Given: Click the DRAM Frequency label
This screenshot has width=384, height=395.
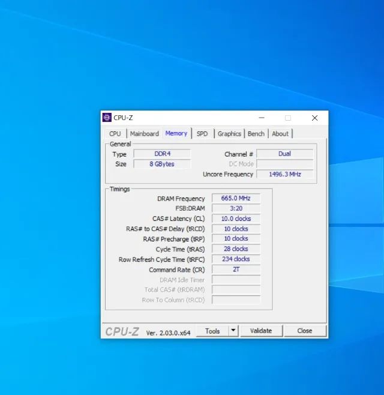Looking at the screenshot, I should [181, 199].
